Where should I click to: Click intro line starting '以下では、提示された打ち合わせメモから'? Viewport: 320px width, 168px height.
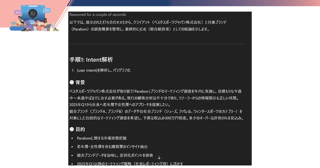pos(148,22)
